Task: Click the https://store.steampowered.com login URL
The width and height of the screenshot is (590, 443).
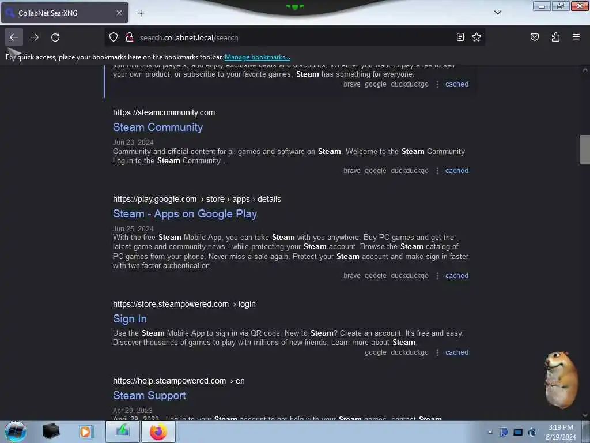Action: click(184, 305)
